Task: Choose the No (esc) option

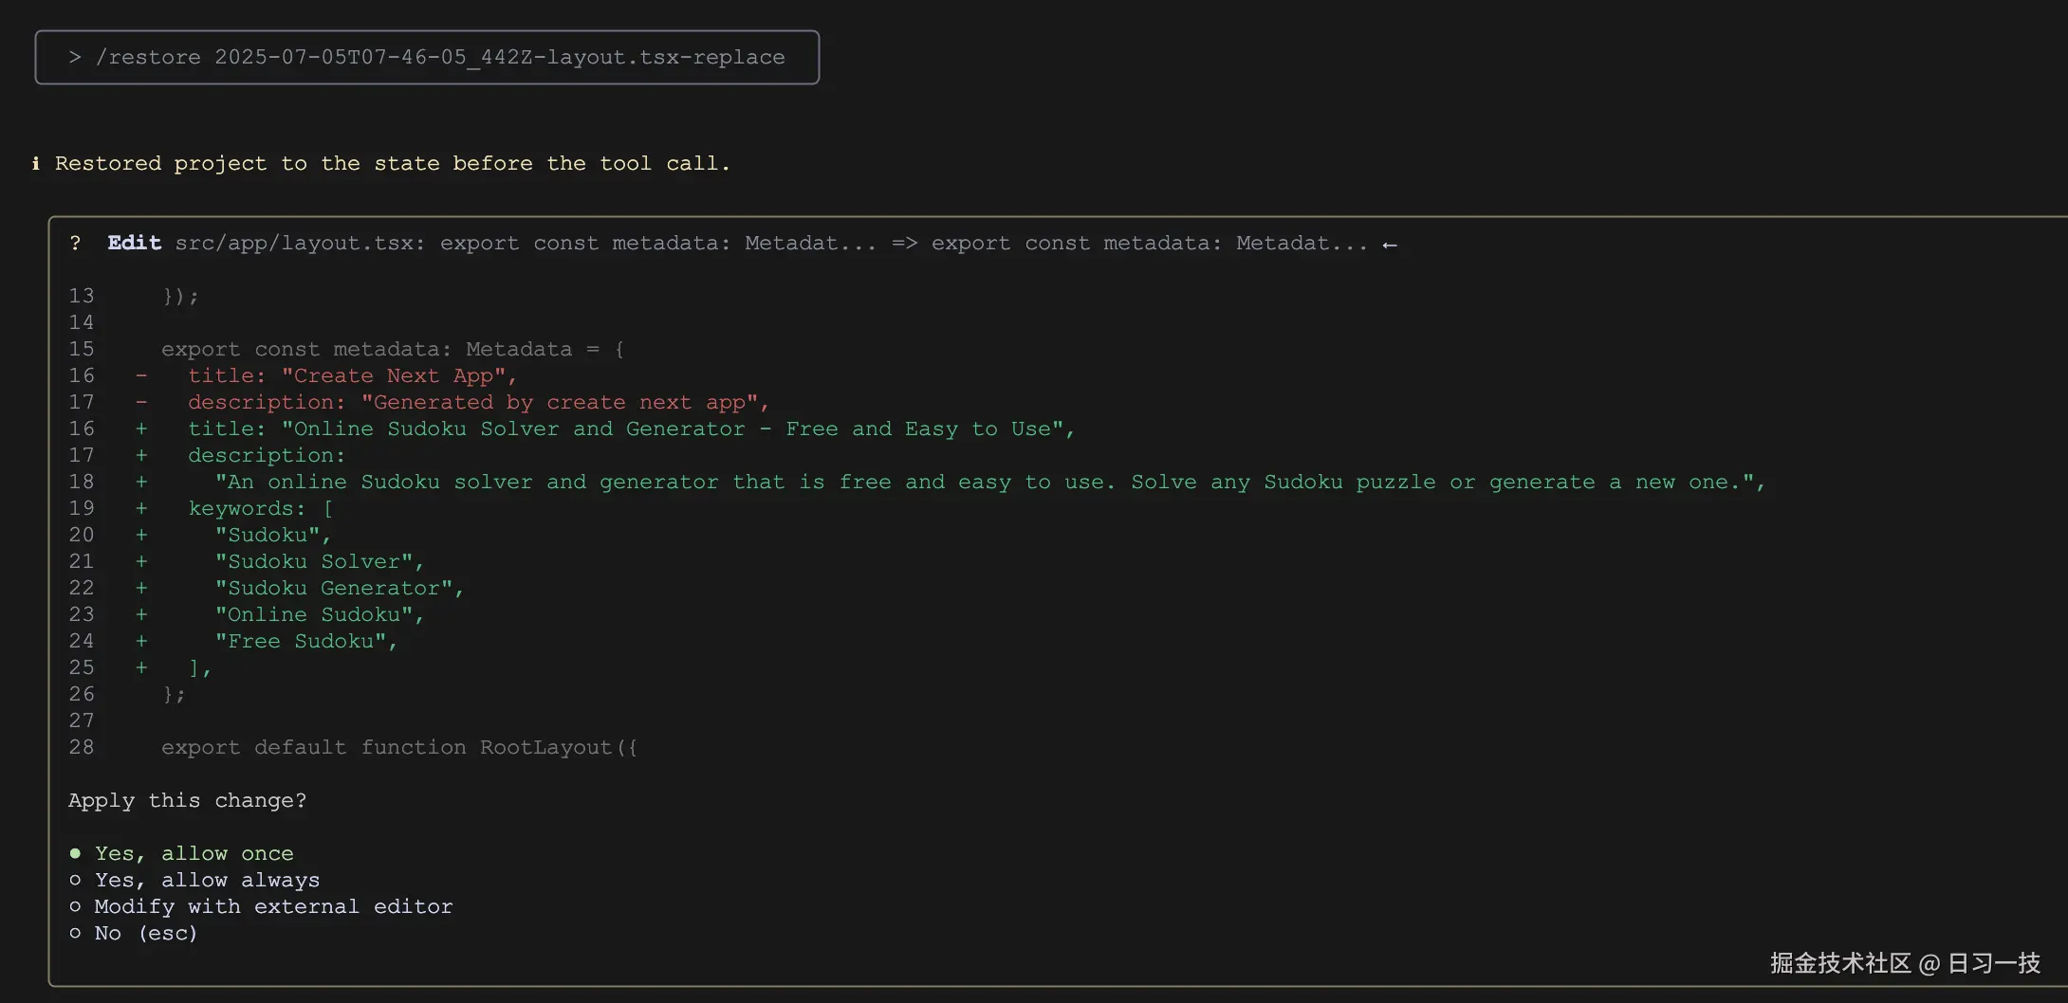Action: coord(146,933)
